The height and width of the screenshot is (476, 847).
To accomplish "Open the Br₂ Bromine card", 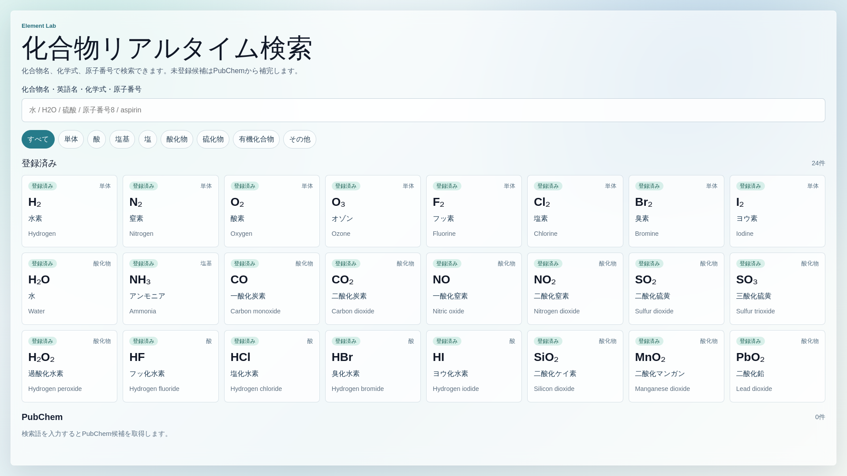I will coord(676,211).
